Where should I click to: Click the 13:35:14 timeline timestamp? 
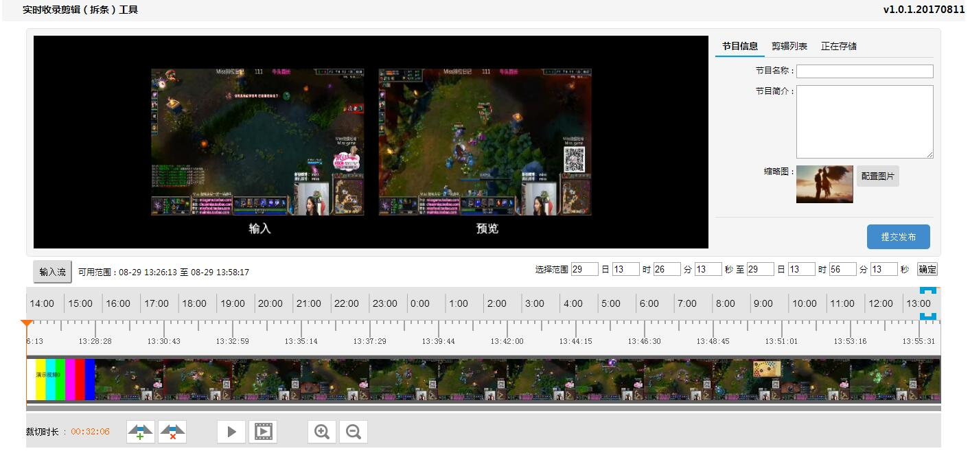(x=301, y=341)
